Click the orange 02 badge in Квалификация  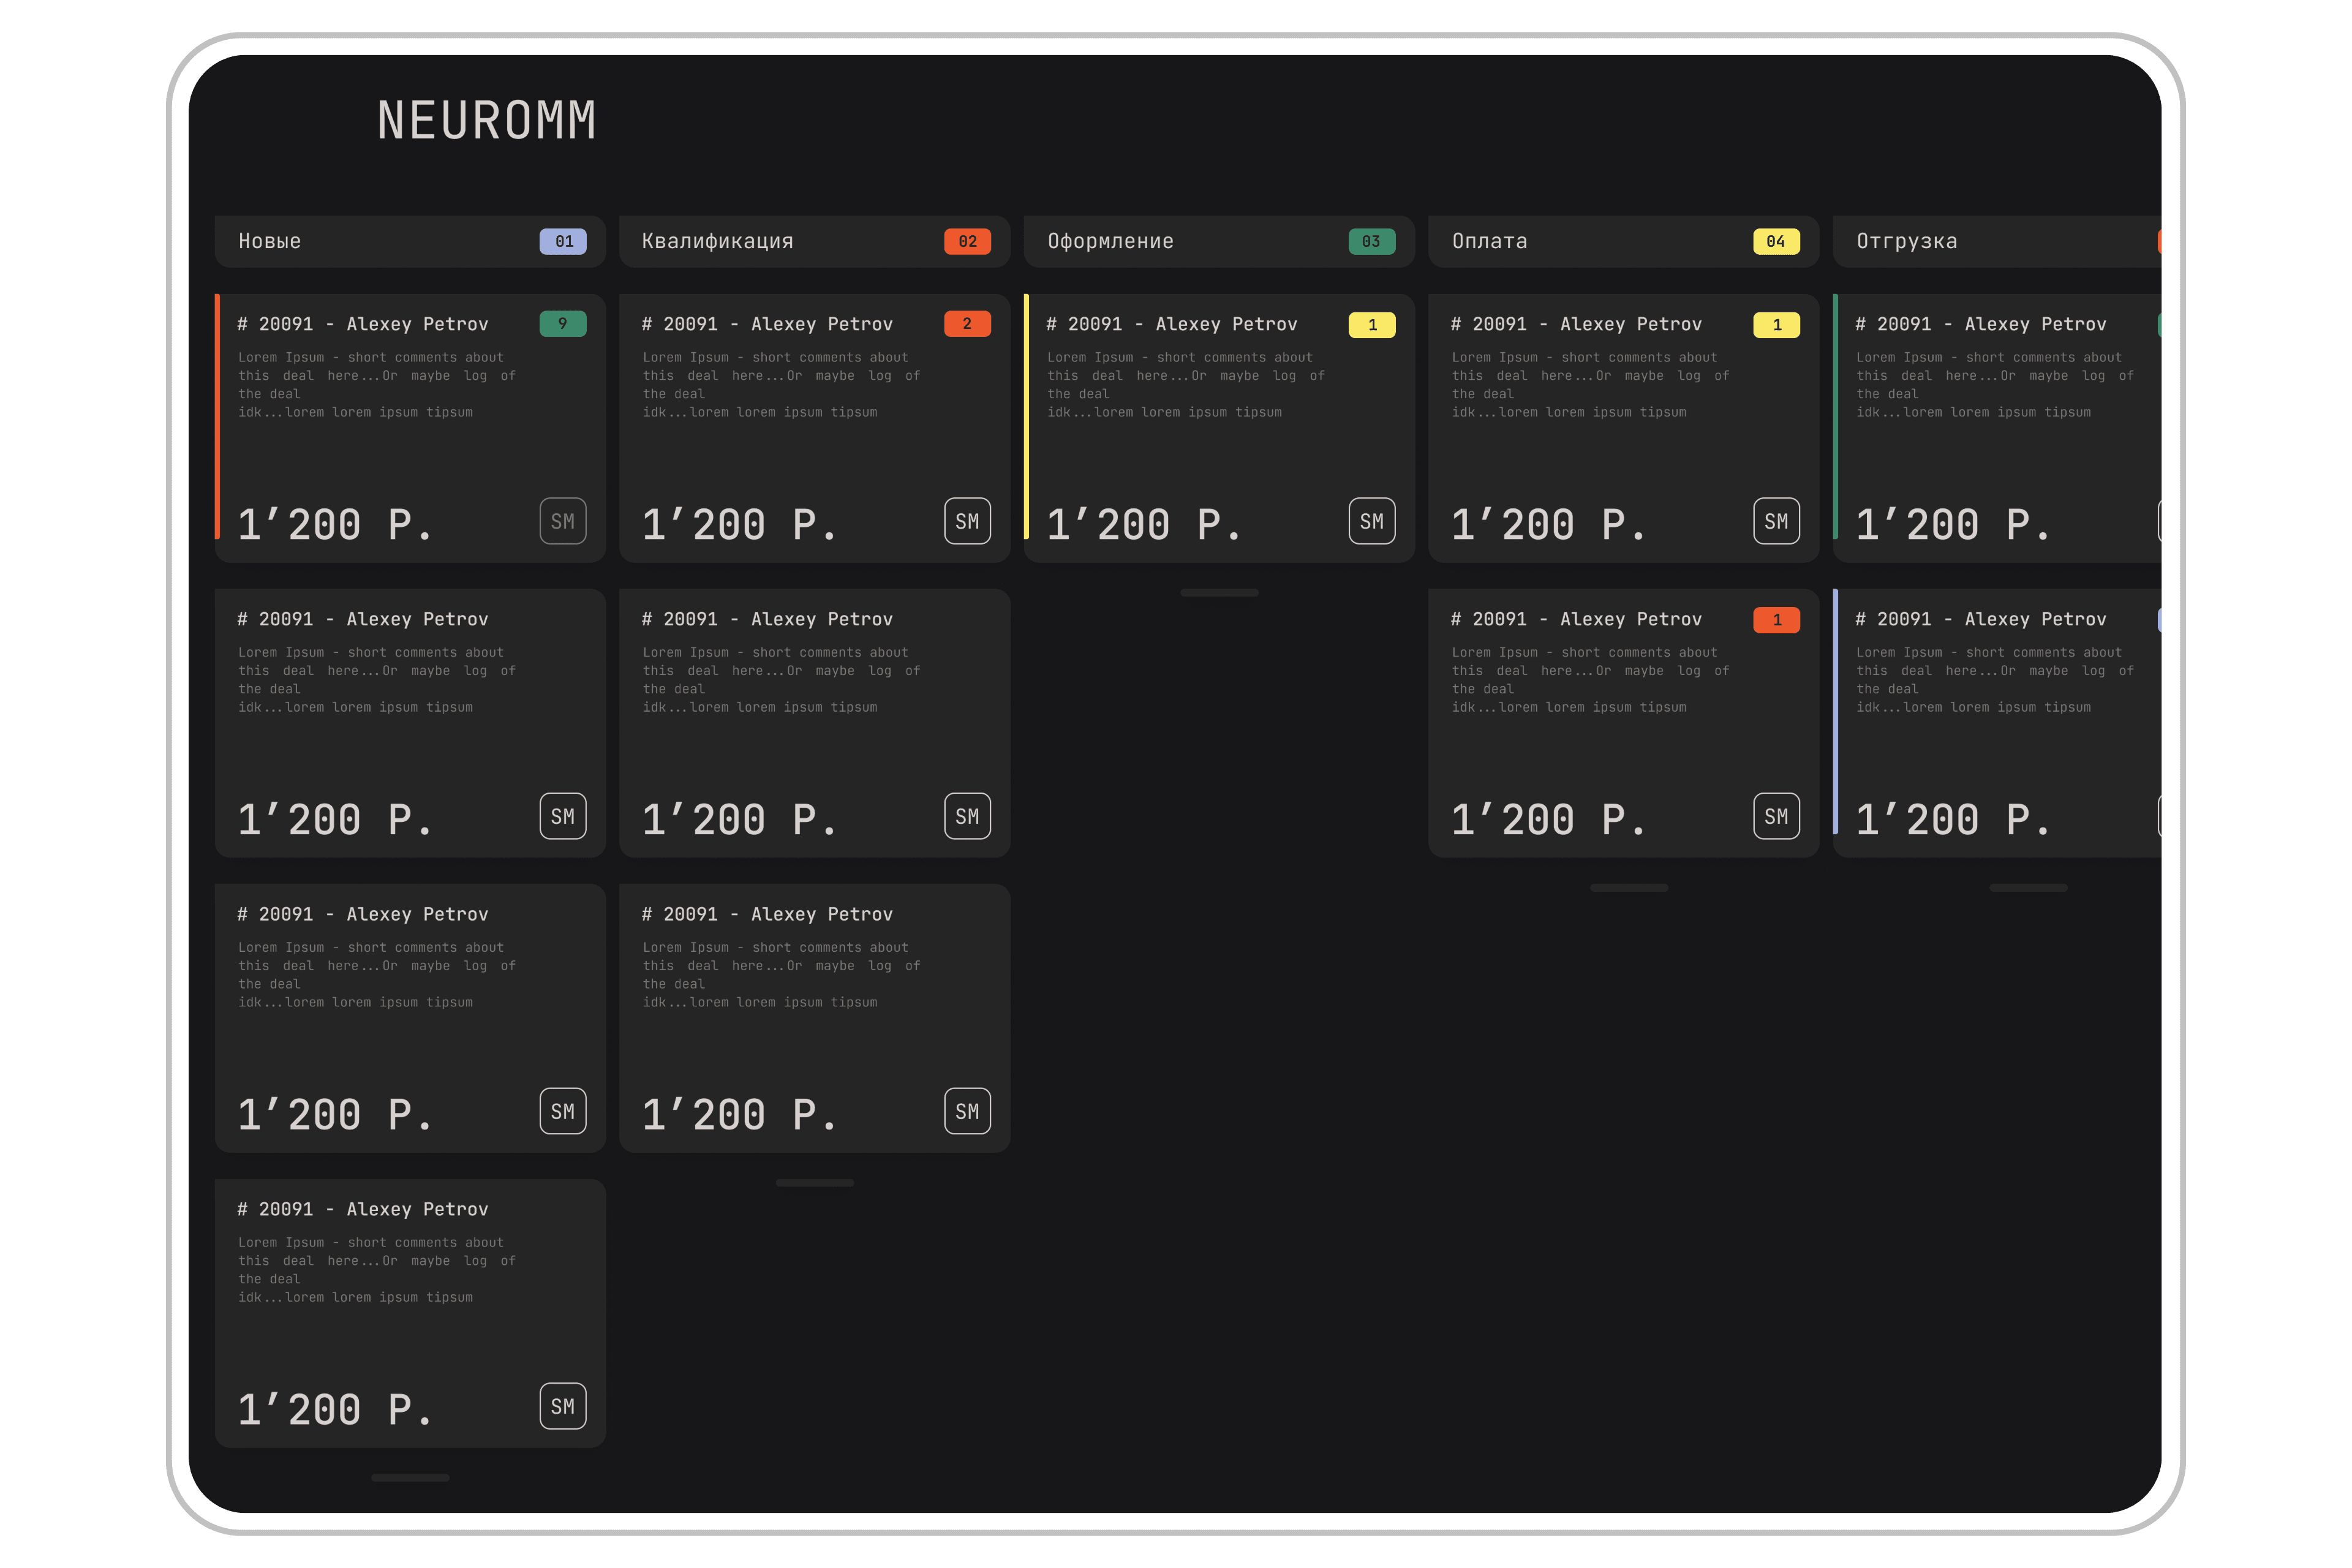click(967, 241)
